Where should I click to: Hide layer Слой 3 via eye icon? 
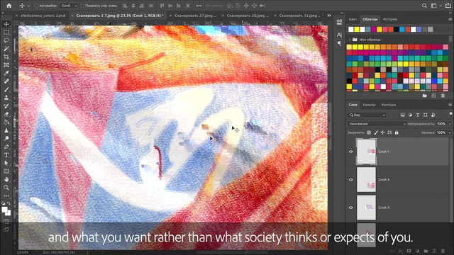pyautogui.click(x=350, y=208)
